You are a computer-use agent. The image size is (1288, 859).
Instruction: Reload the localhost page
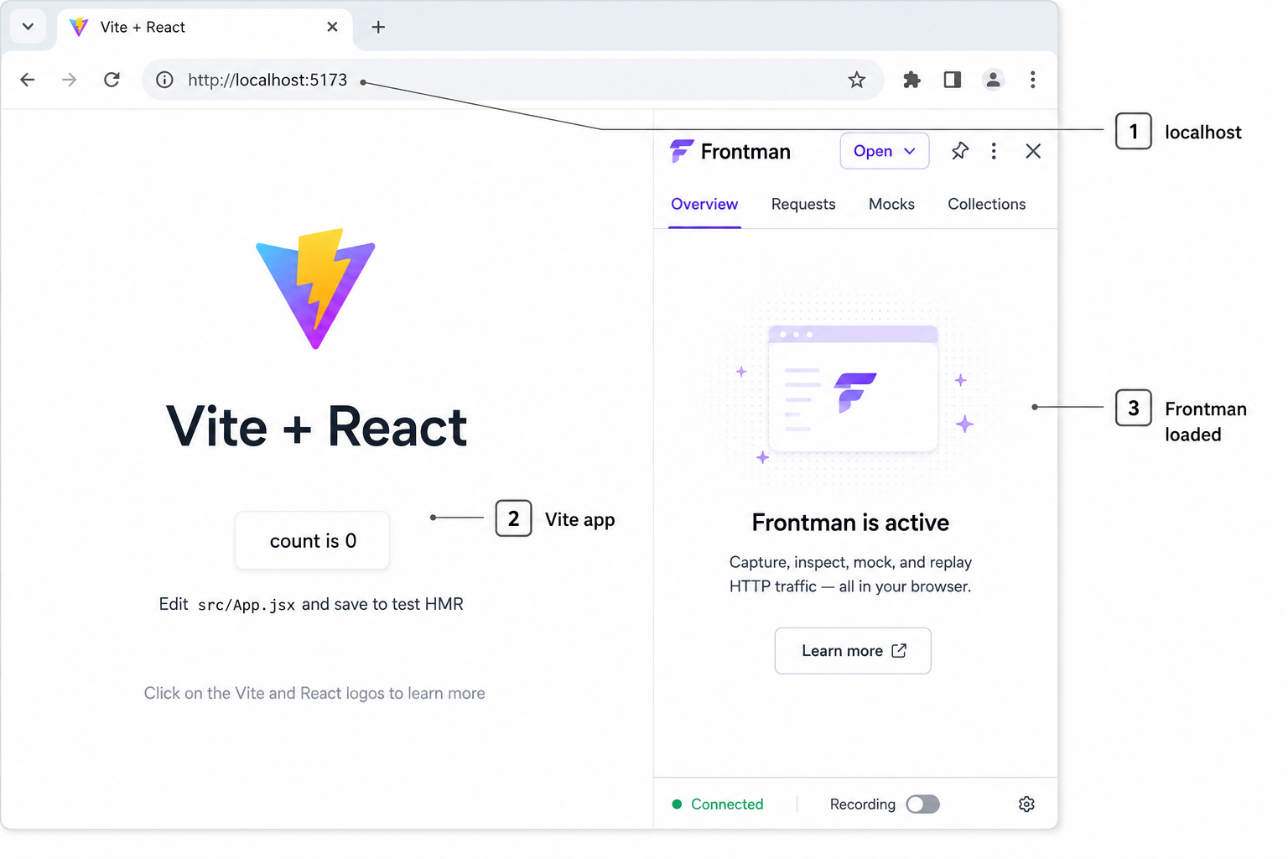(112, 80)
